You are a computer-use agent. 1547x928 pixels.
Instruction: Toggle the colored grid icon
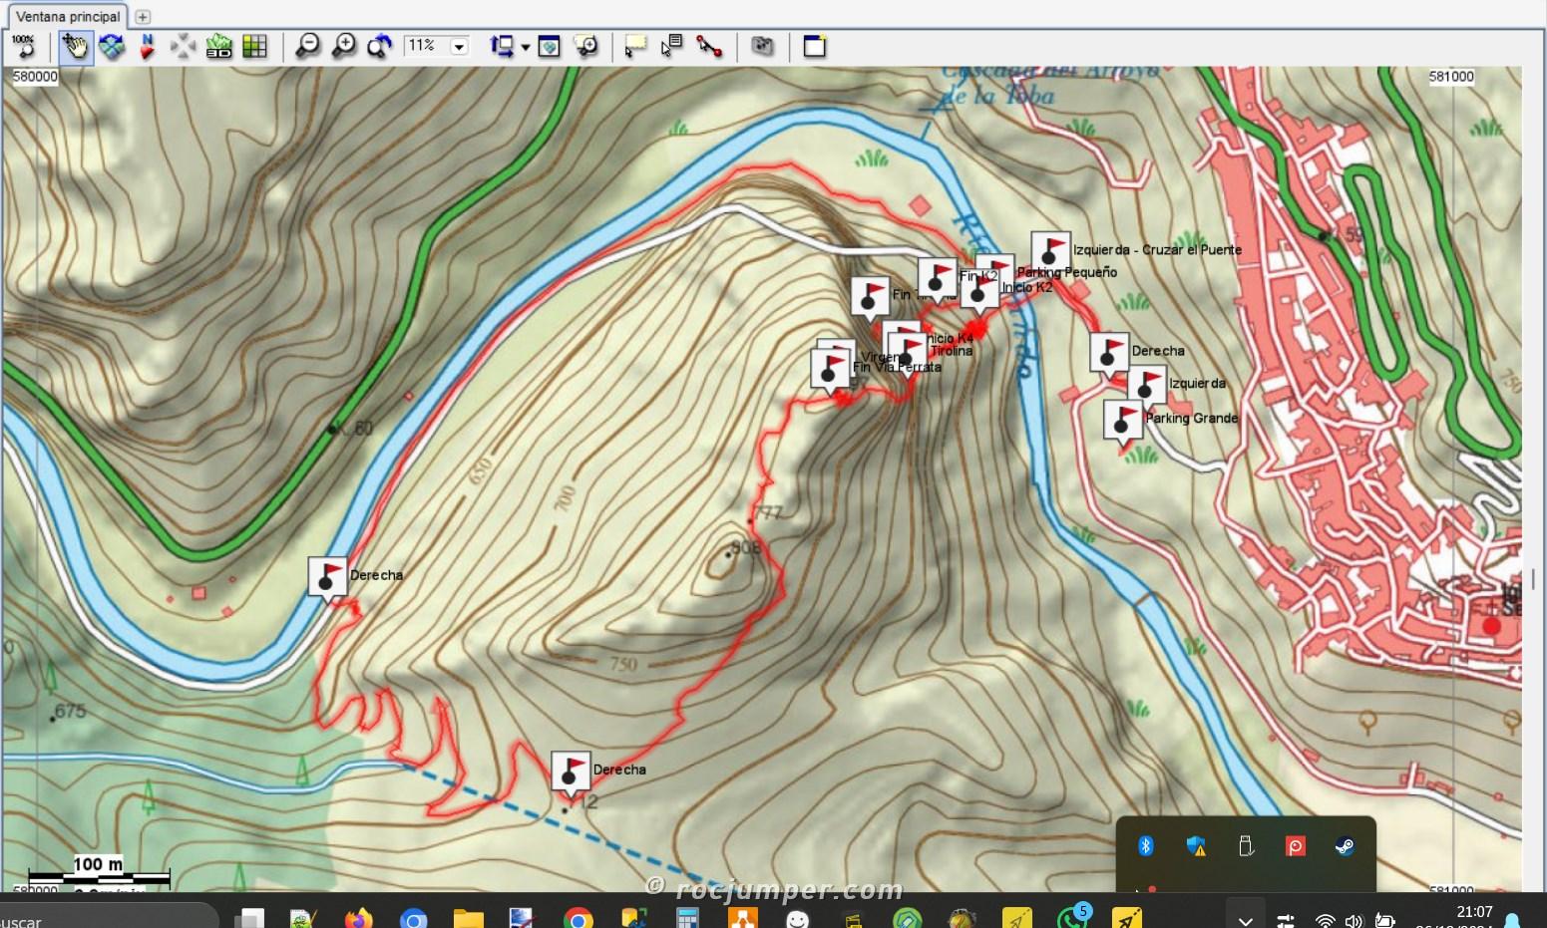point(254,46)
